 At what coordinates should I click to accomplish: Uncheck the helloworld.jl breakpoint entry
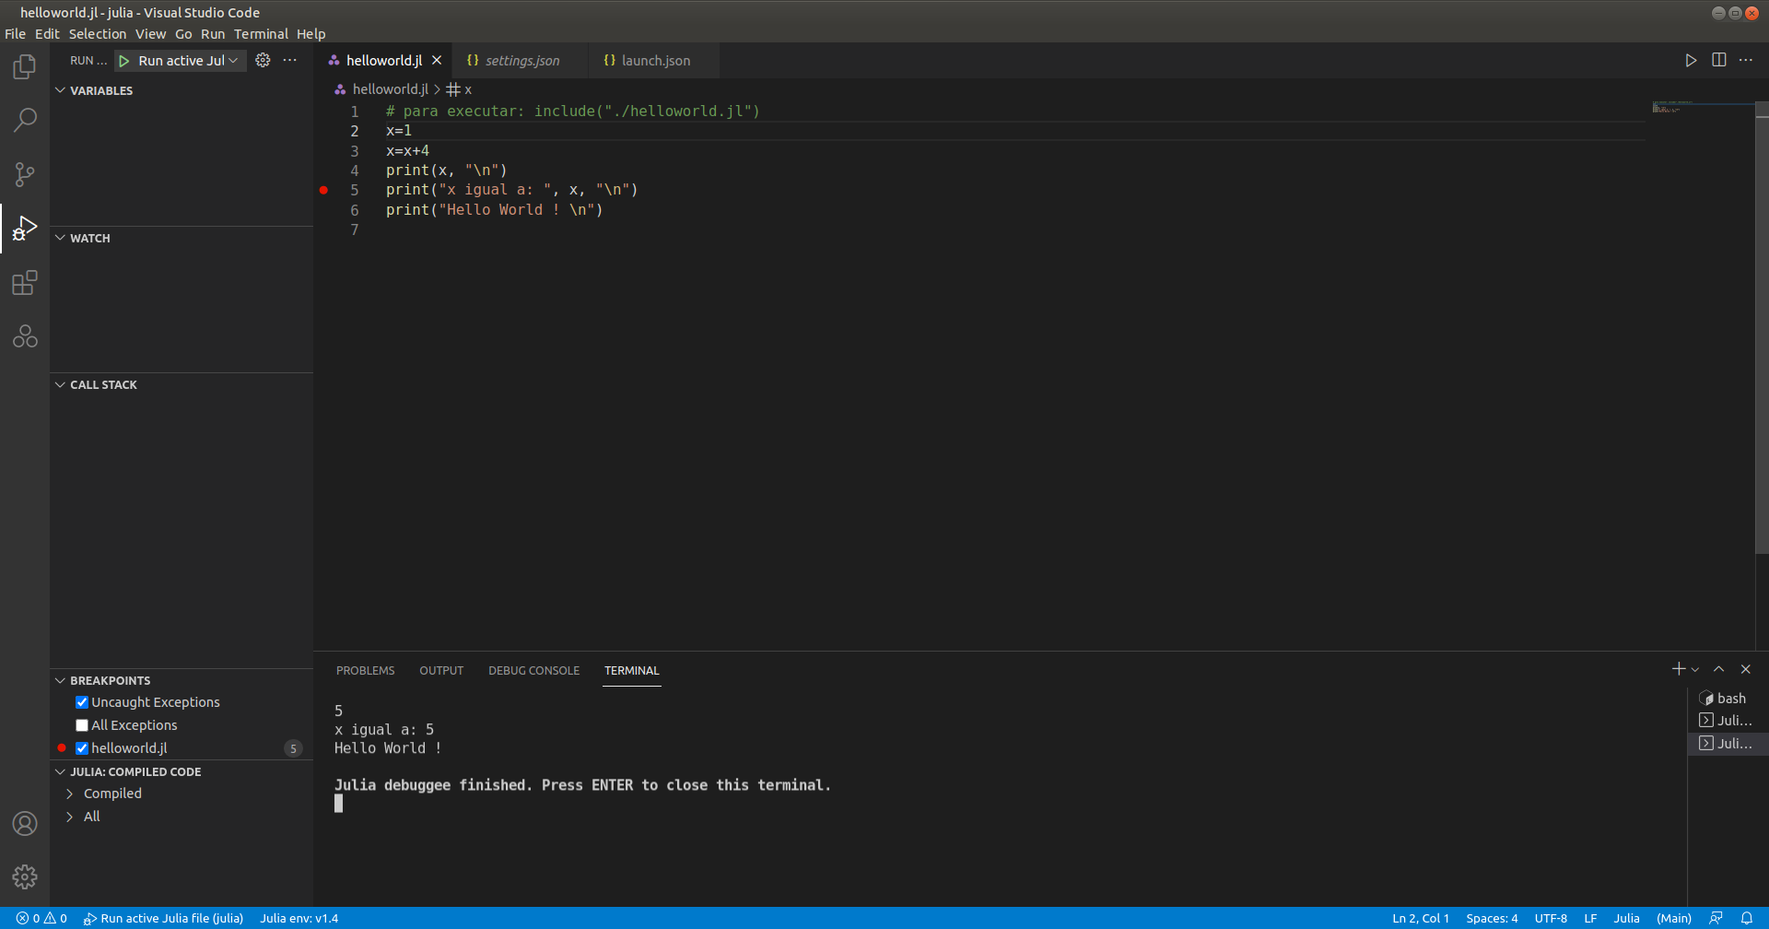pos(82,747)
